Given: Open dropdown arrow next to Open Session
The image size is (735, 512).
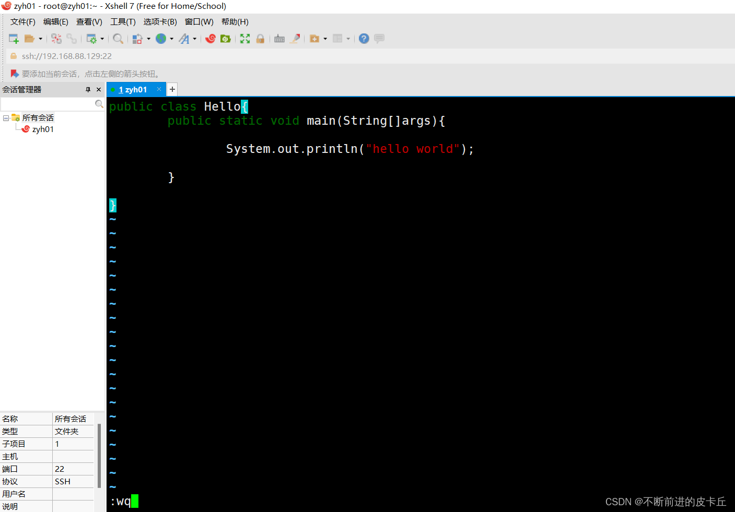Looking at the screenshot, I should (x=40, y=39).
